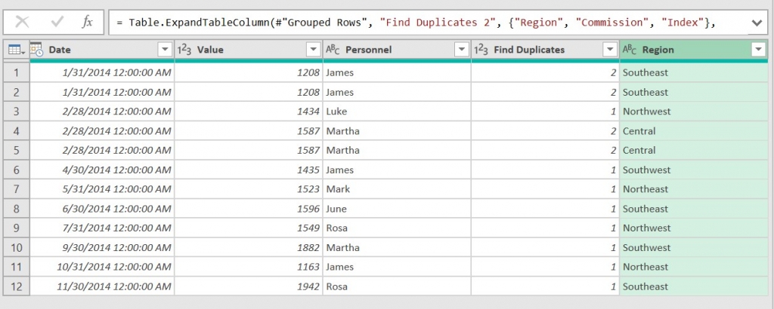
Task: Open the Region column filter dropdown
Action: pos(758,50)
